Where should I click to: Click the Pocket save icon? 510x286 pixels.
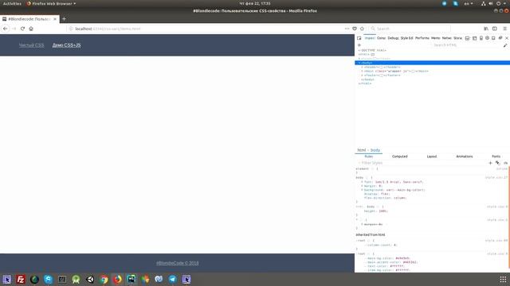click(355, 29)
